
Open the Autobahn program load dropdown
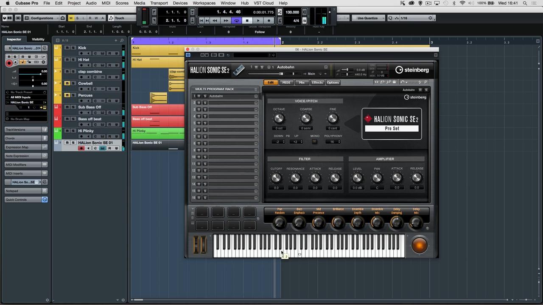click(326, 67)
